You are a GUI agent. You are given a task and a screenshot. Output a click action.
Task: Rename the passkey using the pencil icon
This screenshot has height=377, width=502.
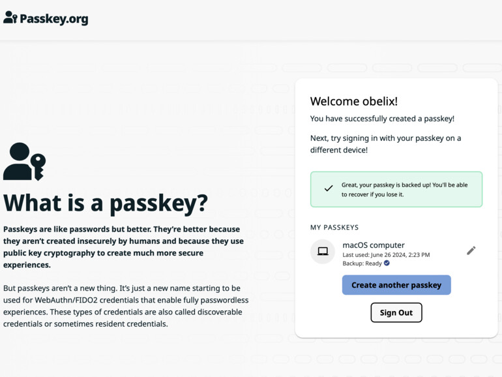coord(471,250)
